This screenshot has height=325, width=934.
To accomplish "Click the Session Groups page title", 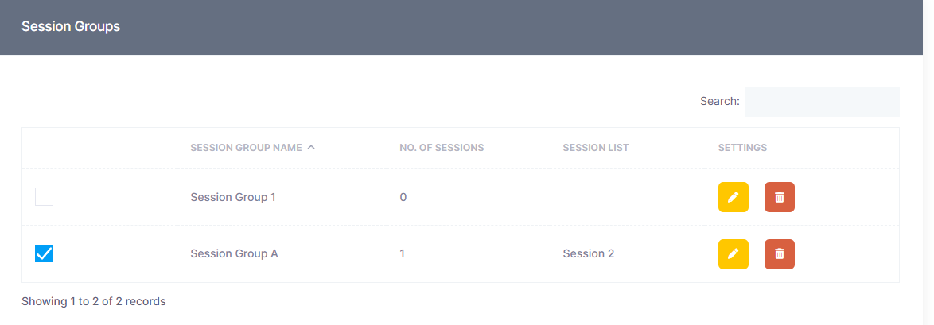I will [71, 26].
